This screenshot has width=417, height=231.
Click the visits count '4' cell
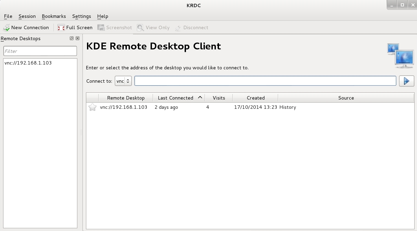[x=208, y=107]
